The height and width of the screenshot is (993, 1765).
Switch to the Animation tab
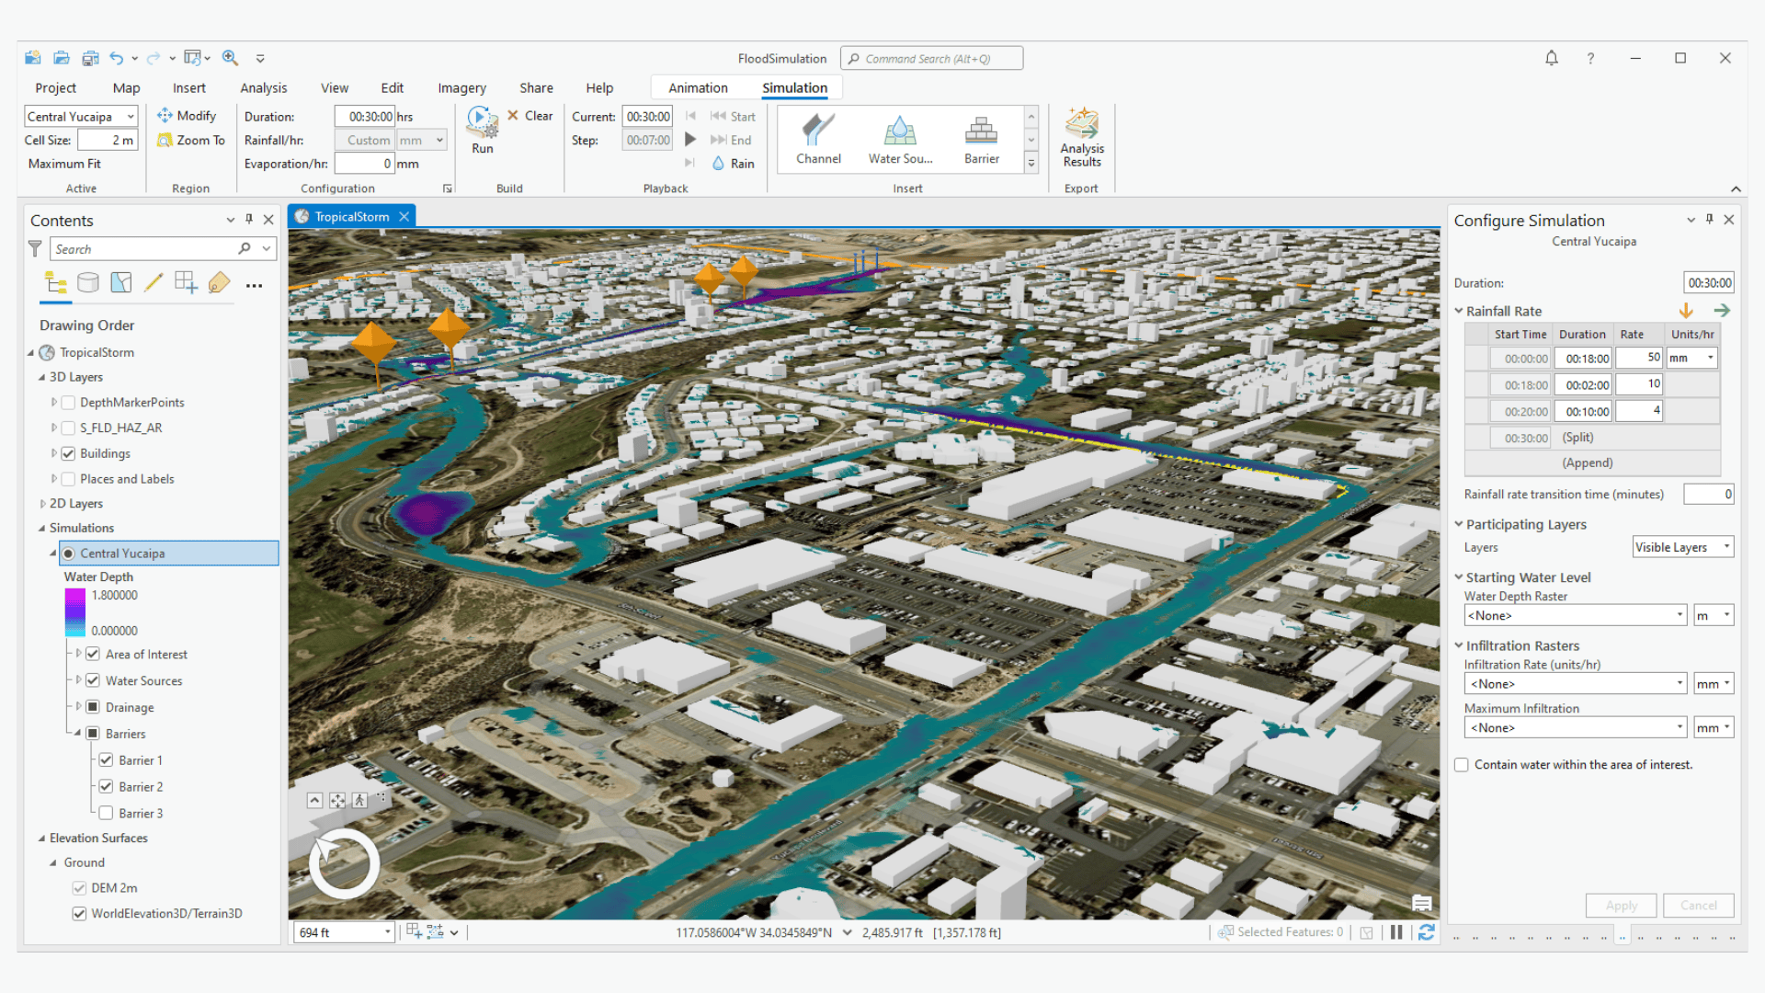pyautogui.click(x=698, y=88)
